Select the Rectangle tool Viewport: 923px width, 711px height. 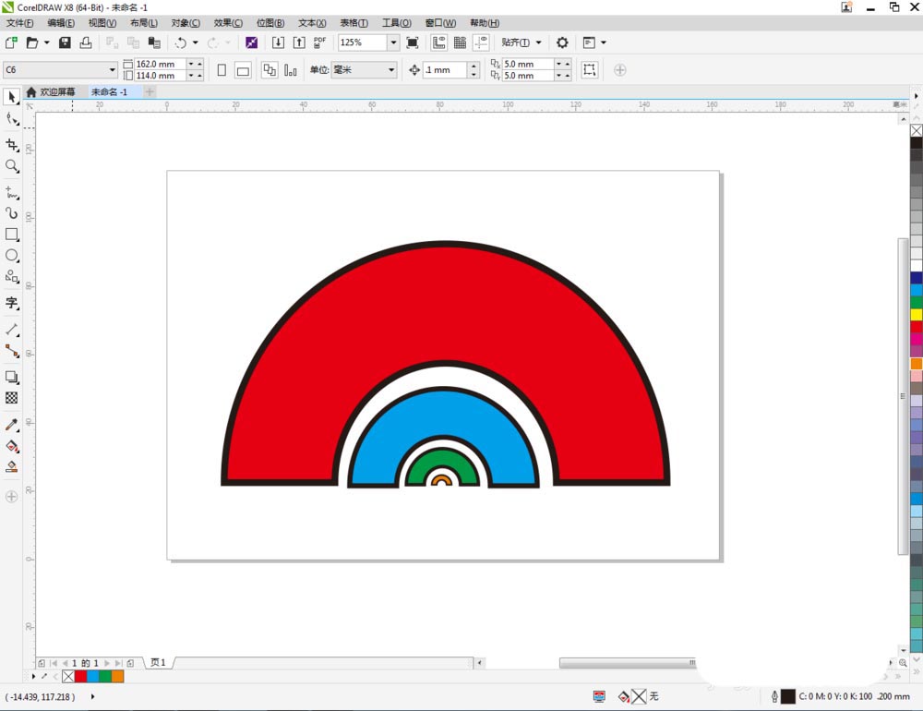(x=12, y=235)
